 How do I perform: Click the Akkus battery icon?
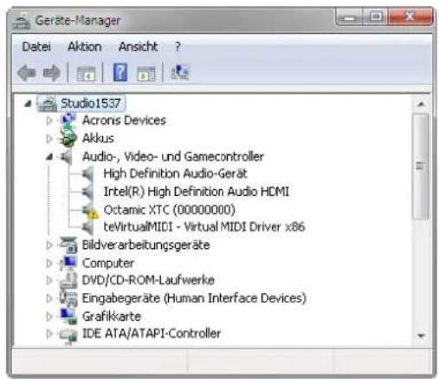pos(68,138)
